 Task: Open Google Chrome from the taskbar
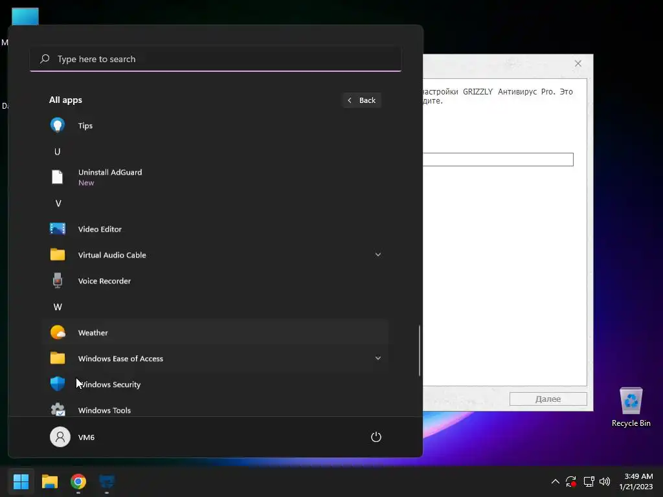point(78,481)
